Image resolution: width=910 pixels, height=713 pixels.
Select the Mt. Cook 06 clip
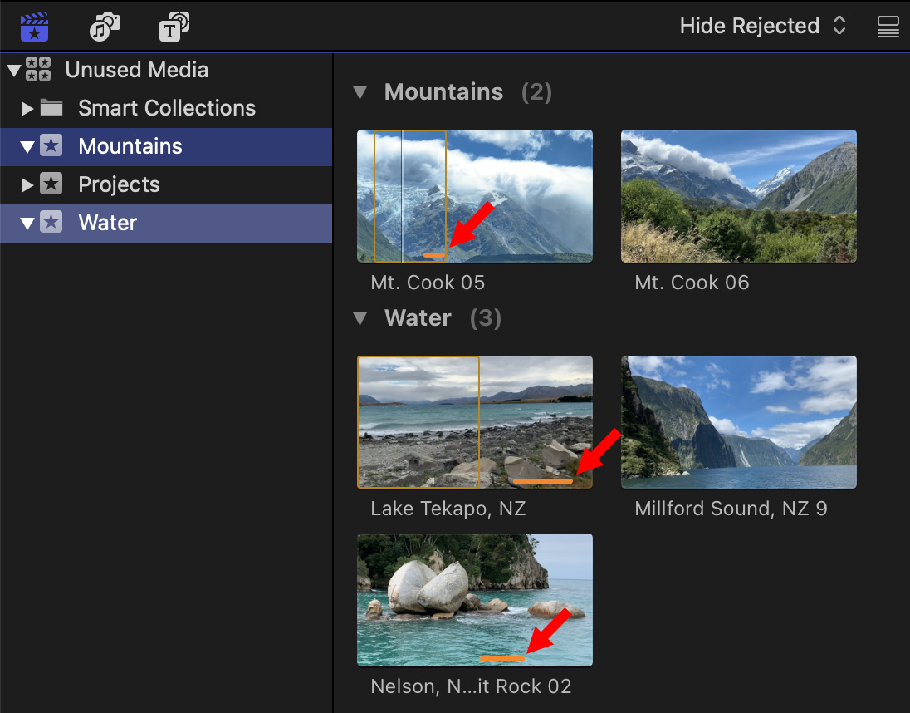pos(738,196)
